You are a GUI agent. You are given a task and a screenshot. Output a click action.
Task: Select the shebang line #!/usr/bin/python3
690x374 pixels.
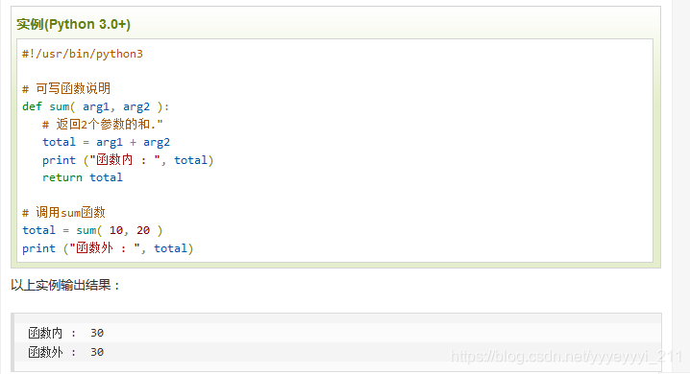tap(83, 54)
